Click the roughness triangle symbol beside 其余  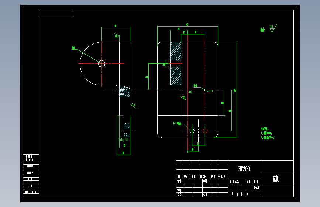pos(273,28)
